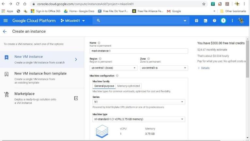
Task: Open the free trial gift icon
Action: (196, 21)
